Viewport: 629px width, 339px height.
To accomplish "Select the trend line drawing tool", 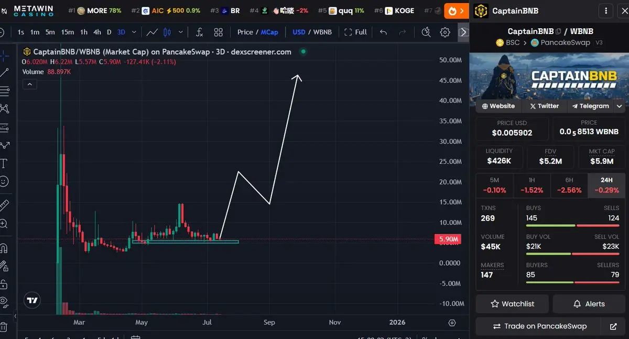I will pyautogui.click(x=4, y=73).
